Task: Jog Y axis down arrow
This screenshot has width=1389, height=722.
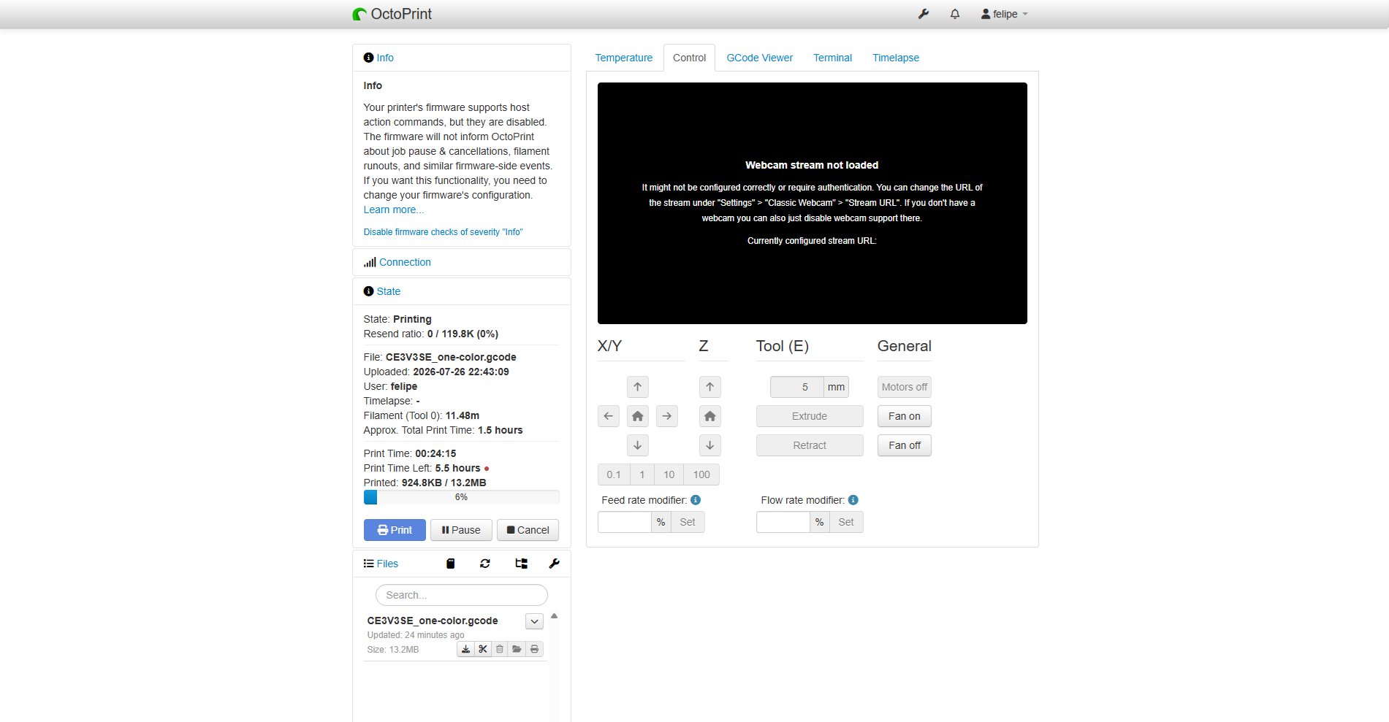Action: (638, 445)
